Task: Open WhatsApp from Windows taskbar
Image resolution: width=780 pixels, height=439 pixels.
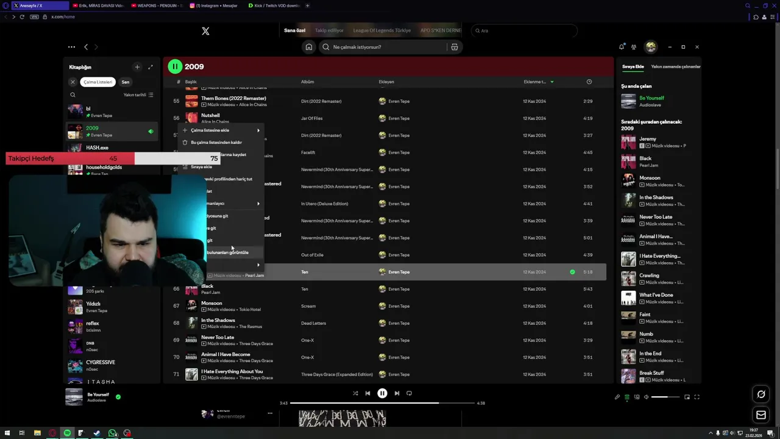Action: coord(112,433)
